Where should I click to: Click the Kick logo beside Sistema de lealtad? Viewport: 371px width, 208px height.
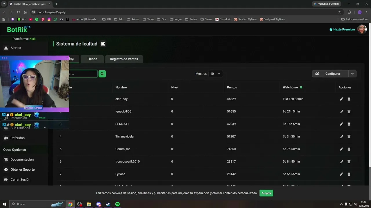tap(103, 44)
